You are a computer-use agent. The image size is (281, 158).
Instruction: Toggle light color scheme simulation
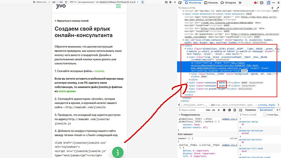pos(224,110)
